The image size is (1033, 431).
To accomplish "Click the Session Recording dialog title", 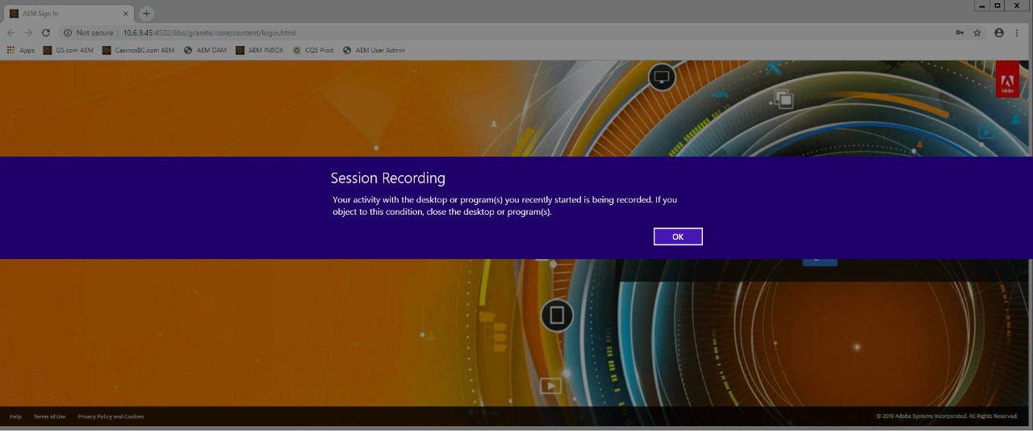I will coord(387,178).
